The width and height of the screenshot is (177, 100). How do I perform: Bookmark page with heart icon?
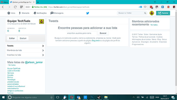pyautogui.click(x=145, y=7)
